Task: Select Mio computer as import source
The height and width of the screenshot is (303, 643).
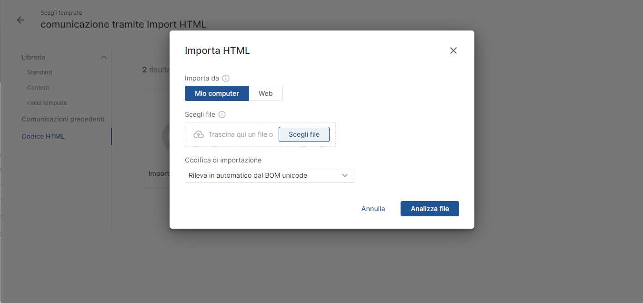Action: tap(217, 93)
